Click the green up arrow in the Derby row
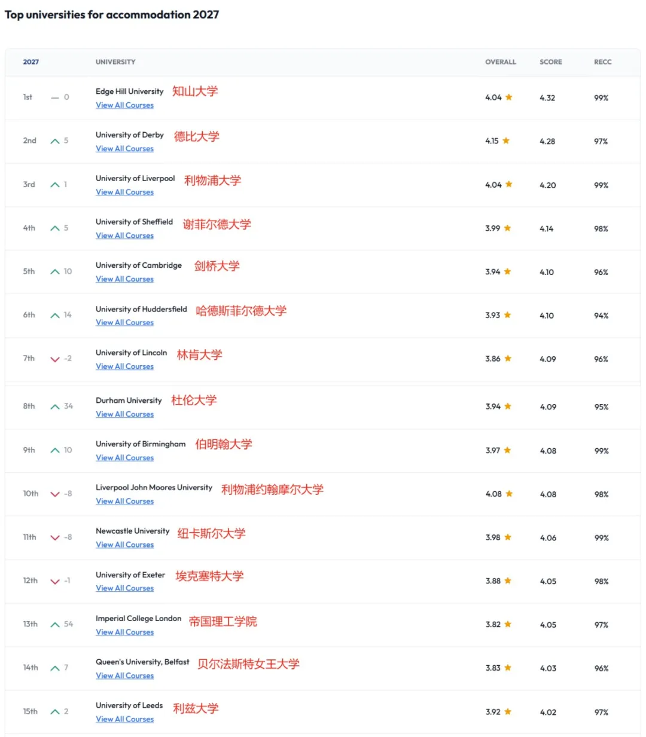646x737 pixels. pyautogui.click(x=55, y=141)
